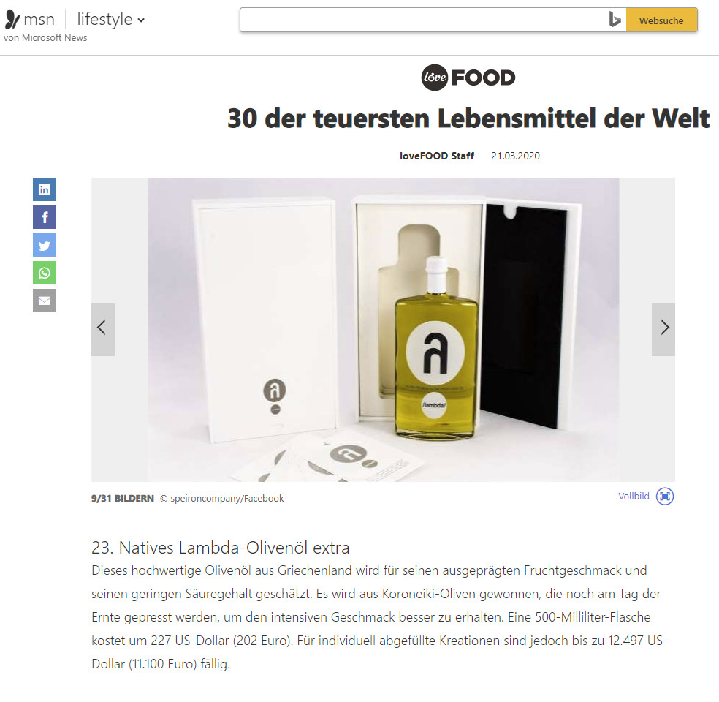The height and width of the screenshot is (702, 719).
Task: Share the article on Facebook
Action: (45, 217)
